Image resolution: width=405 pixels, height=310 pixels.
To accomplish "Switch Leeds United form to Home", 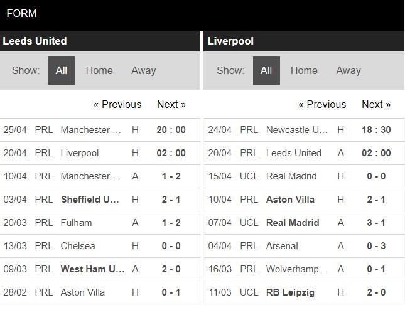I will 99,70.
